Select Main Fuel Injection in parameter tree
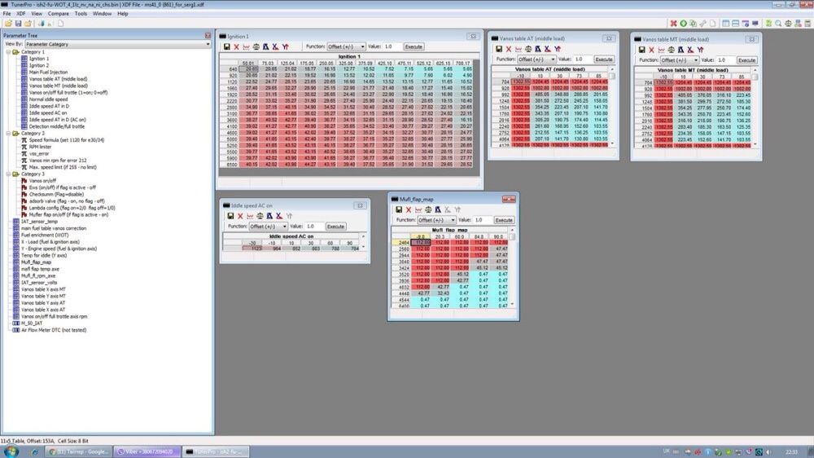 [48, 73]
